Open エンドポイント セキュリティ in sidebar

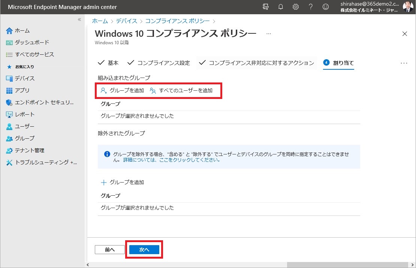[x=44, y=102]
